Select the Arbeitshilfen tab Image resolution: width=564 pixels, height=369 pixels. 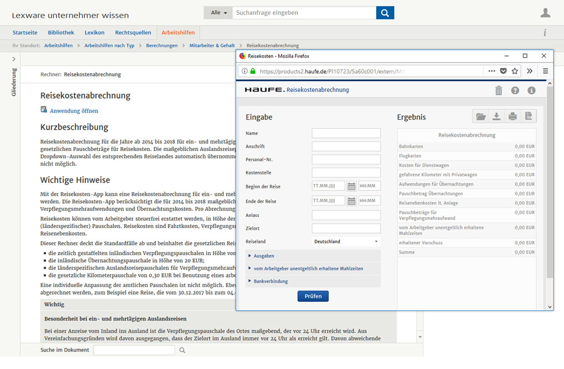pos(178,32)
